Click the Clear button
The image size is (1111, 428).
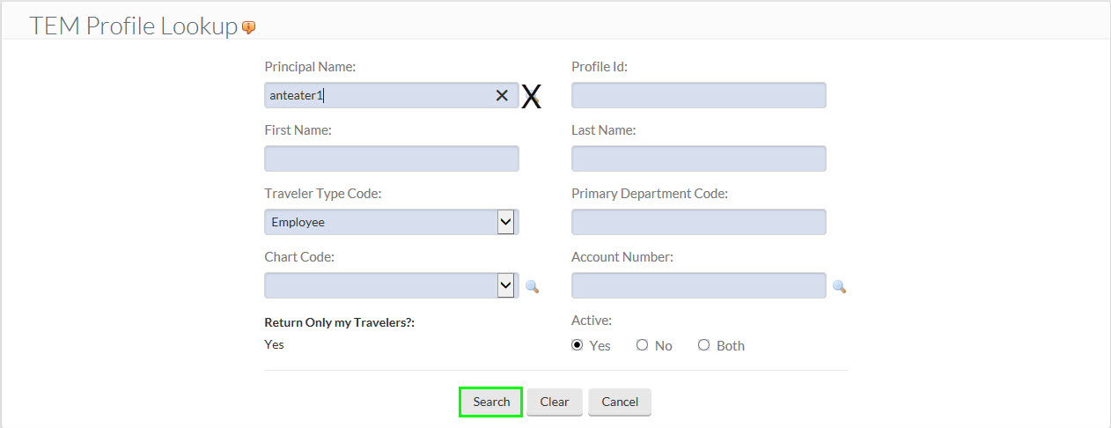(x=555, y=402)
